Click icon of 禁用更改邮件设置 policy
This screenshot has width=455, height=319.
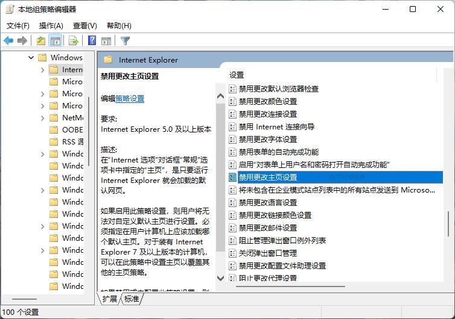pos(232,228)
